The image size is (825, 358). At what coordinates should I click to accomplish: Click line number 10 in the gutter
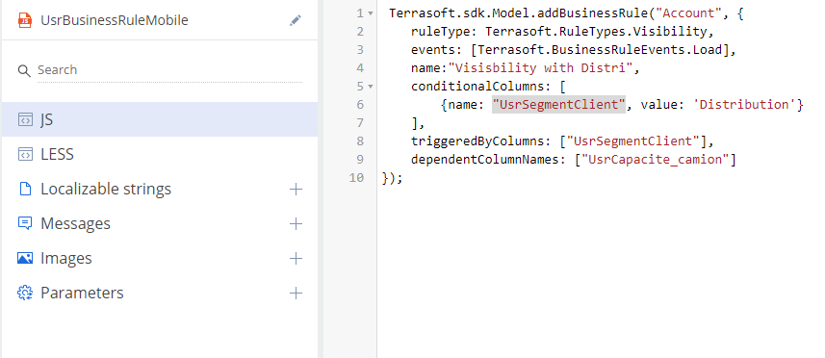(356, 178)
